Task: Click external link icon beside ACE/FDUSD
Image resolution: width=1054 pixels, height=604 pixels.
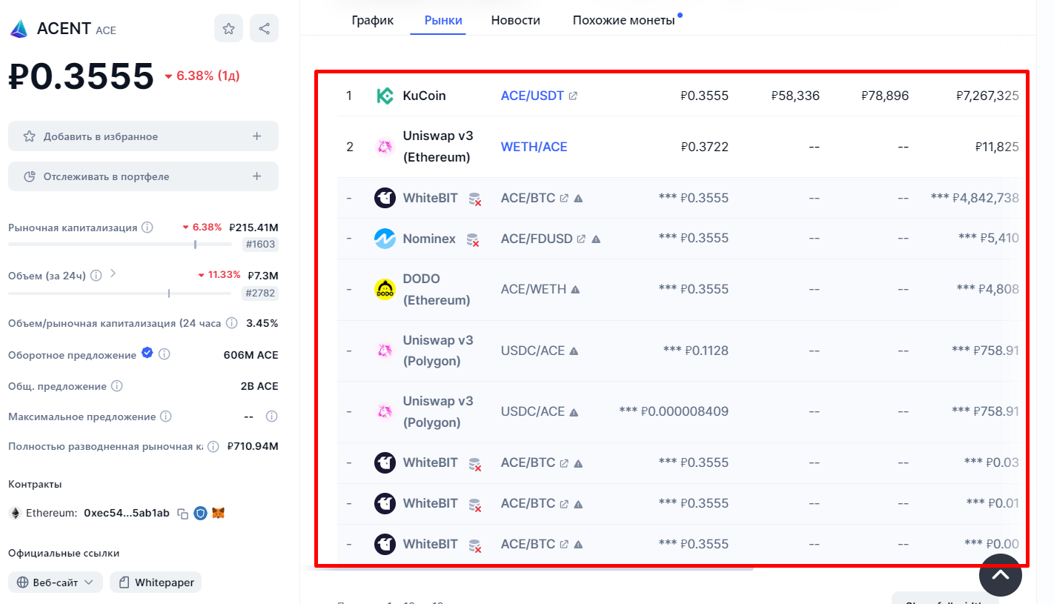Action: coord(581,239)
